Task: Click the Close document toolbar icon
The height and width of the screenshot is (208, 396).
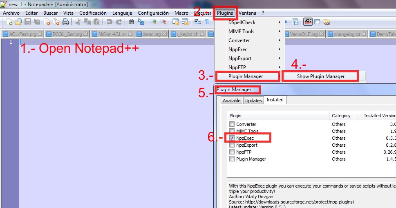Action: click(x=47, y=22)
